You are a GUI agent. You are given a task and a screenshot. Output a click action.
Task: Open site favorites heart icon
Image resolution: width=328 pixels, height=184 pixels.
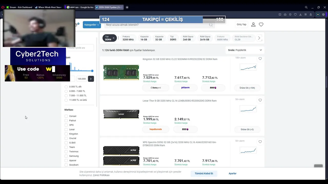tap(261, 25)
